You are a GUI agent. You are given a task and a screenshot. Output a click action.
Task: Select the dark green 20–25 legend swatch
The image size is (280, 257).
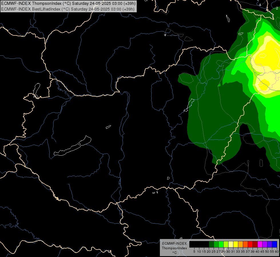[x=211, y=244]
